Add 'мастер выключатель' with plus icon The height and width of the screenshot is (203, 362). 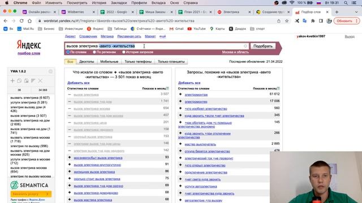(x=180, y=144)
